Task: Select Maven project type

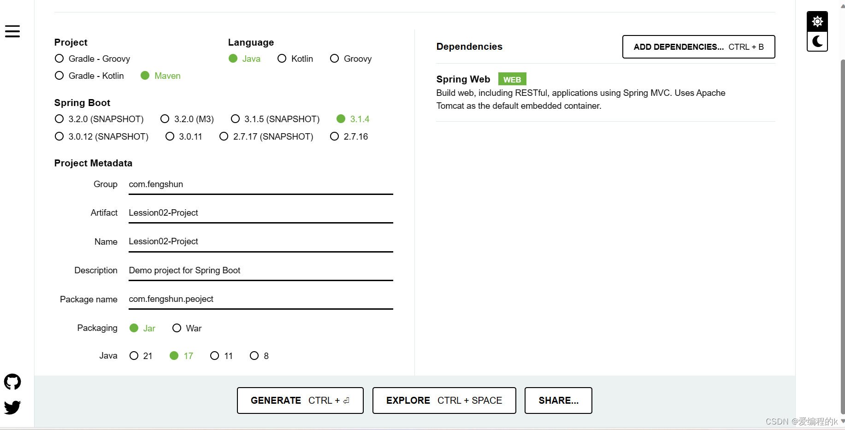Action: coord(160,76)
